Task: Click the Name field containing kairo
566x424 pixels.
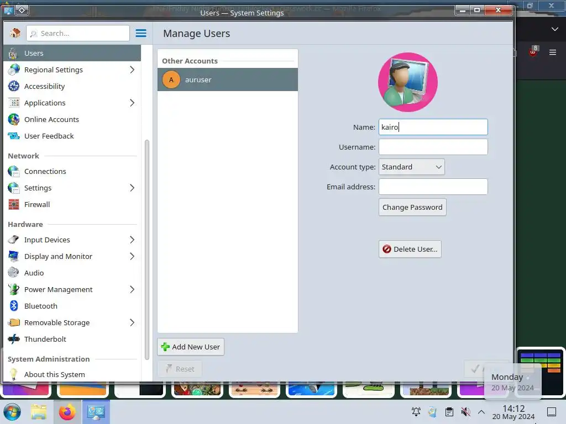Action: click(433, 127)
